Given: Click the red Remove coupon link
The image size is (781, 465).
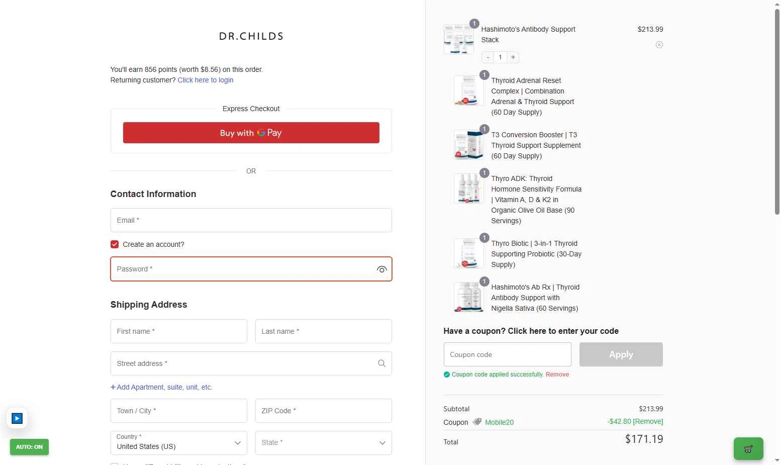Looking at the screenshot, I should (557, 375).
